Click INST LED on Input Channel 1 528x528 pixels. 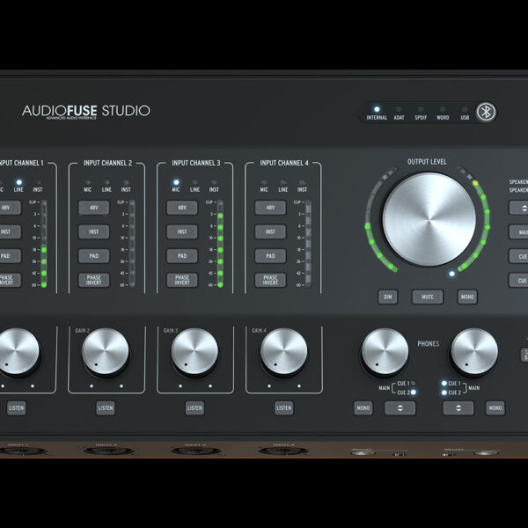[38, 182]
